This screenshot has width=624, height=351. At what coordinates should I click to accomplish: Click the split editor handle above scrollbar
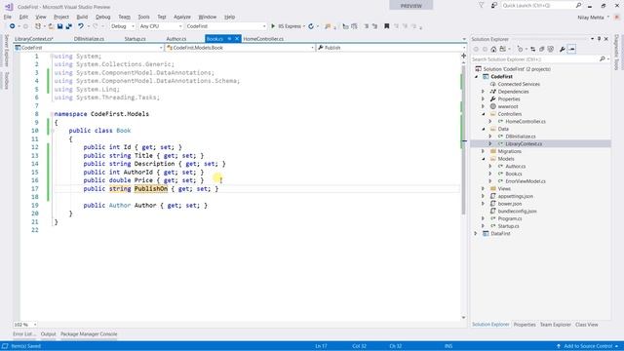(x=464, y=56)
